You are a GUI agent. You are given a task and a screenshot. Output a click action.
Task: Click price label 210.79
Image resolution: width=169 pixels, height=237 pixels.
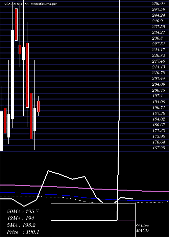click(159, 72)
